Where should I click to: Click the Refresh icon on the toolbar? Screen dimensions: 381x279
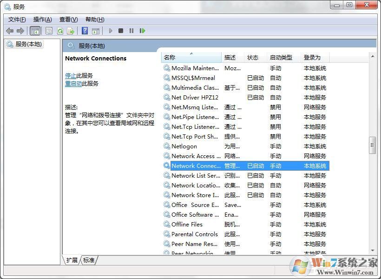coord(60,31)
